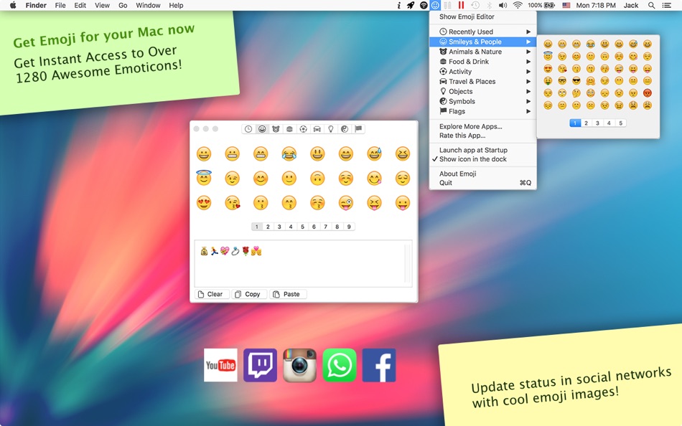Open the Symbols yin-yang tab in editor toolbar
Image resolution: width=682 pixels, height=426 pixels.
(345, 129)
